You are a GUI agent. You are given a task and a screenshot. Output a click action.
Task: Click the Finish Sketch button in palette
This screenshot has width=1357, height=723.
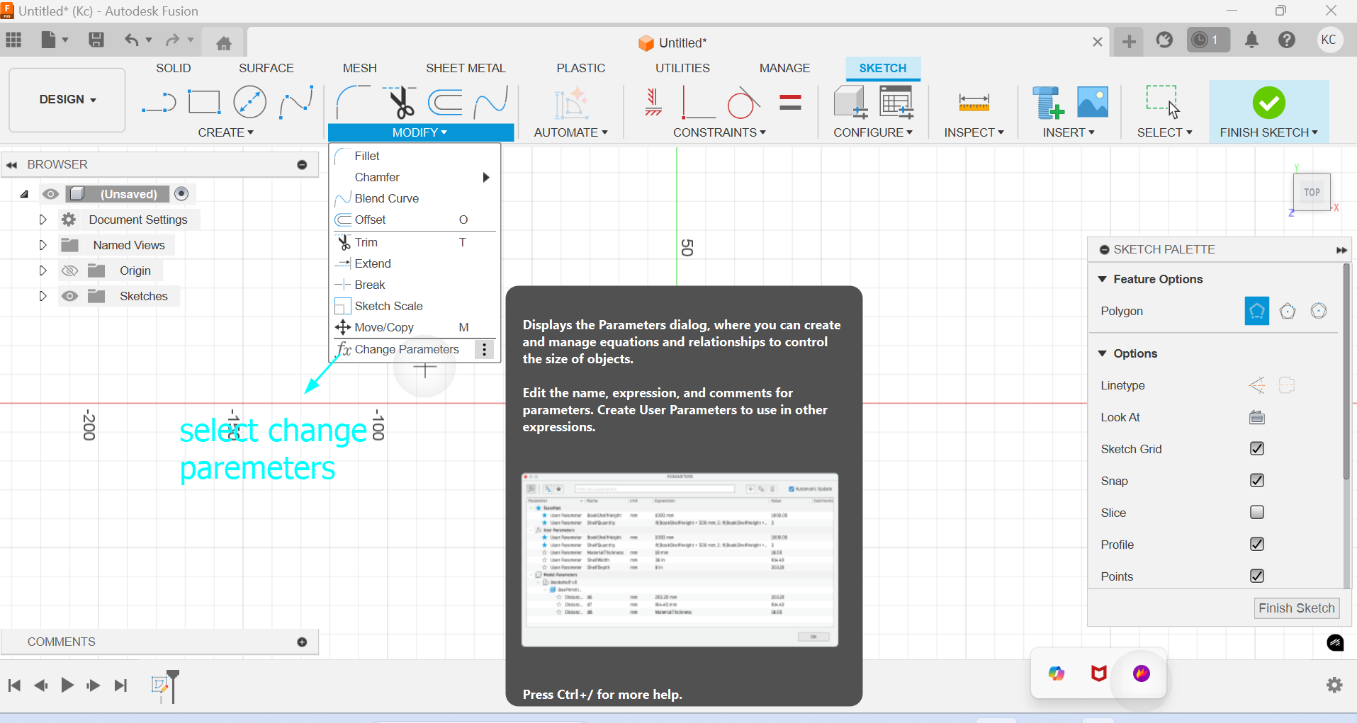(1296, 608)
